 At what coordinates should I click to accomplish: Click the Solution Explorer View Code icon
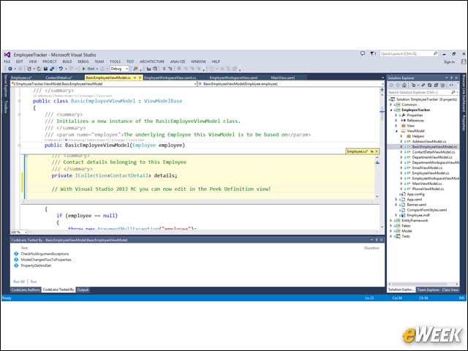point(451,85)
